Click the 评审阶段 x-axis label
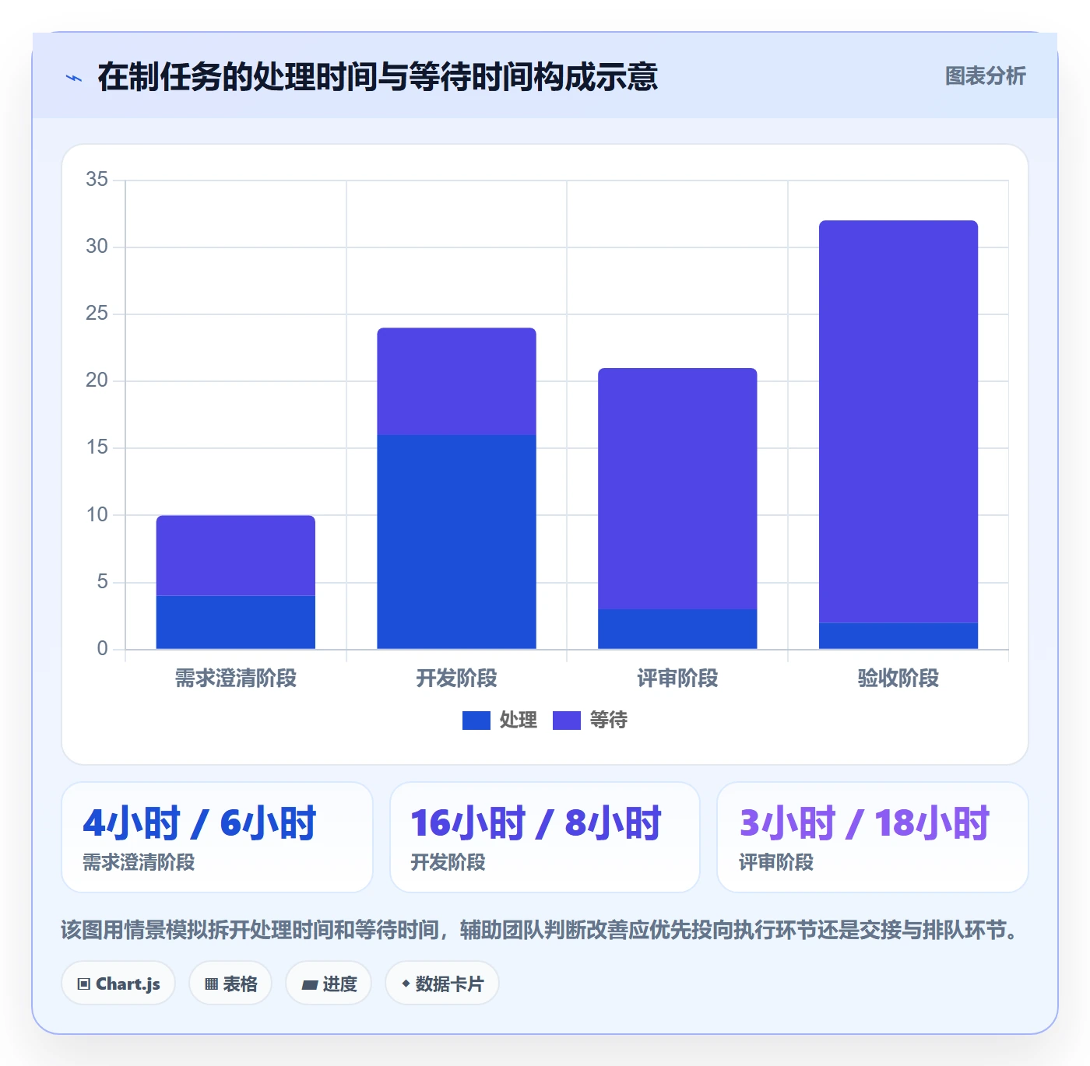Image resolution: width=1090 pixels, height=1066 pixels. click(x=677, y=679)
